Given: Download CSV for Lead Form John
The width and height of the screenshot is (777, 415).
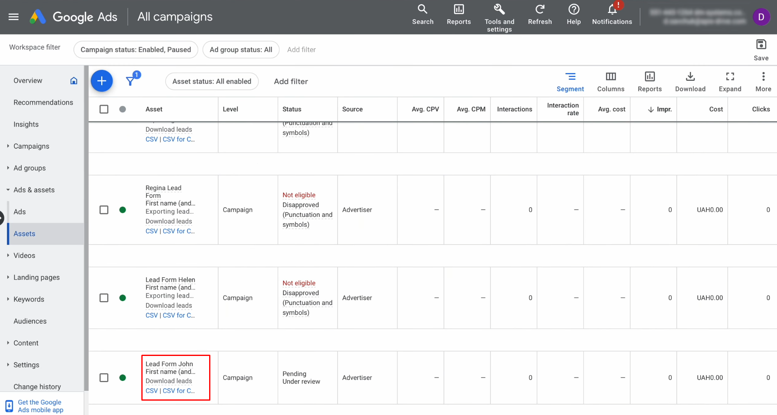Looking at the screenshot, I should pos(151,391).
